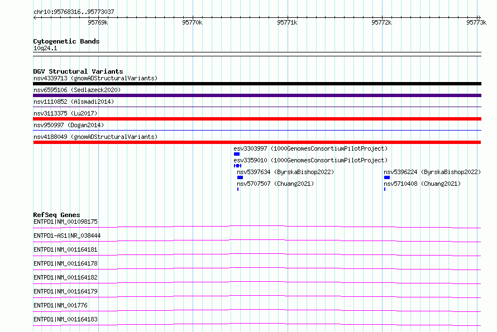
Task: Open nsv5396224 ByrskaBishop2022 variant label
Action: click(432, 172)
